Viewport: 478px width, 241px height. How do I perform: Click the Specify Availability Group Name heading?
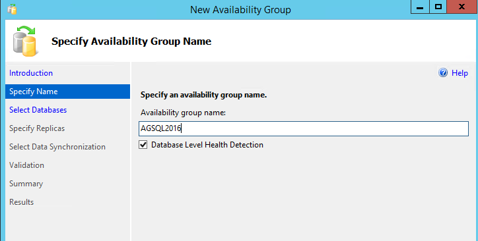pyautogui.click(x=131, y=41)
